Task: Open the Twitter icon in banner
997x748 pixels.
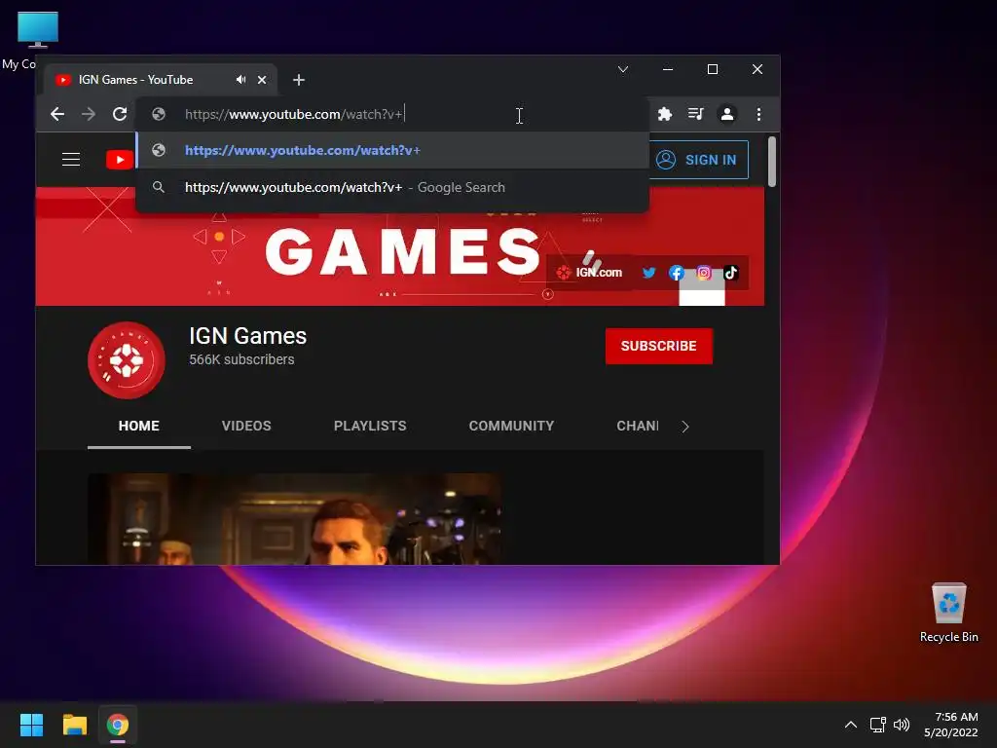Action: point(648,273)
